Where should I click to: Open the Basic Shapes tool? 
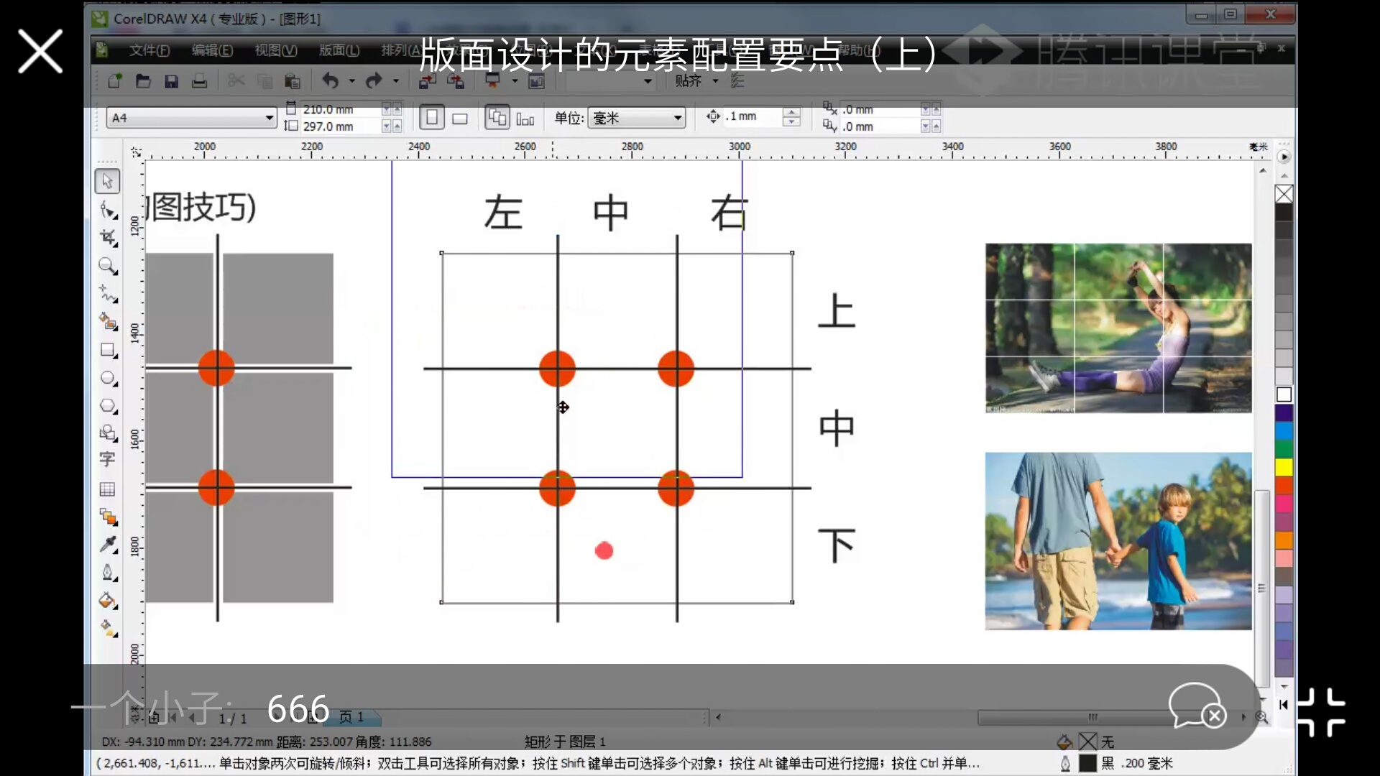108,433
